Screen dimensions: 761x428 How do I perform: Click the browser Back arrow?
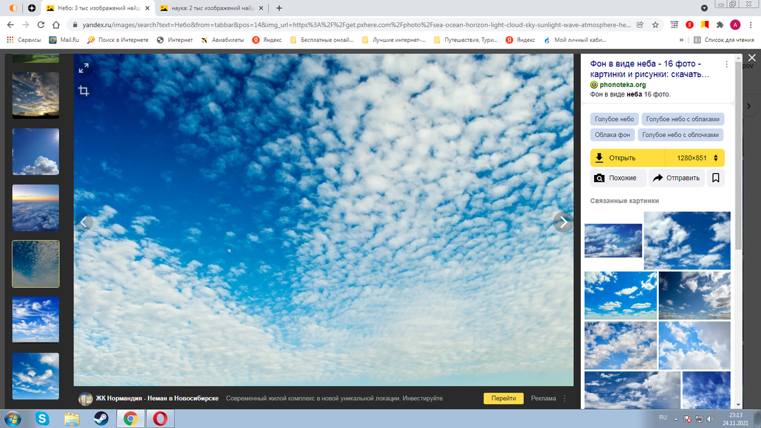coord(11,25)
